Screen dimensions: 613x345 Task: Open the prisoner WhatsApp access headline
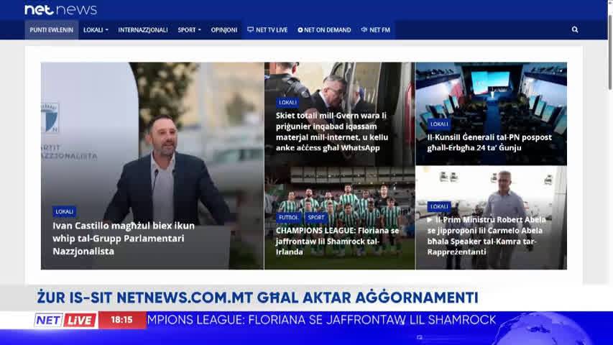332,132
